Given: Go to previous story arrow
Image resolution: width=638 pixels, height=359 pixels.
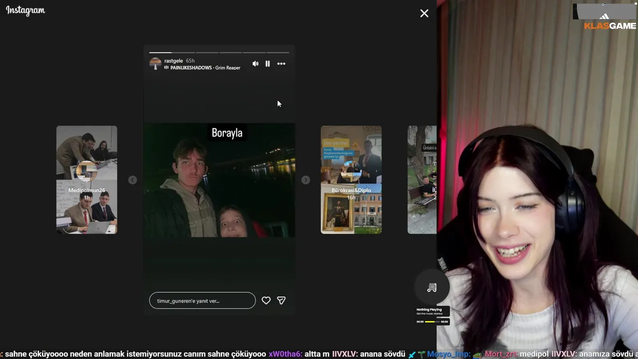Looking at the screenshot, I should pyautogui.click(x=132, y=180).
